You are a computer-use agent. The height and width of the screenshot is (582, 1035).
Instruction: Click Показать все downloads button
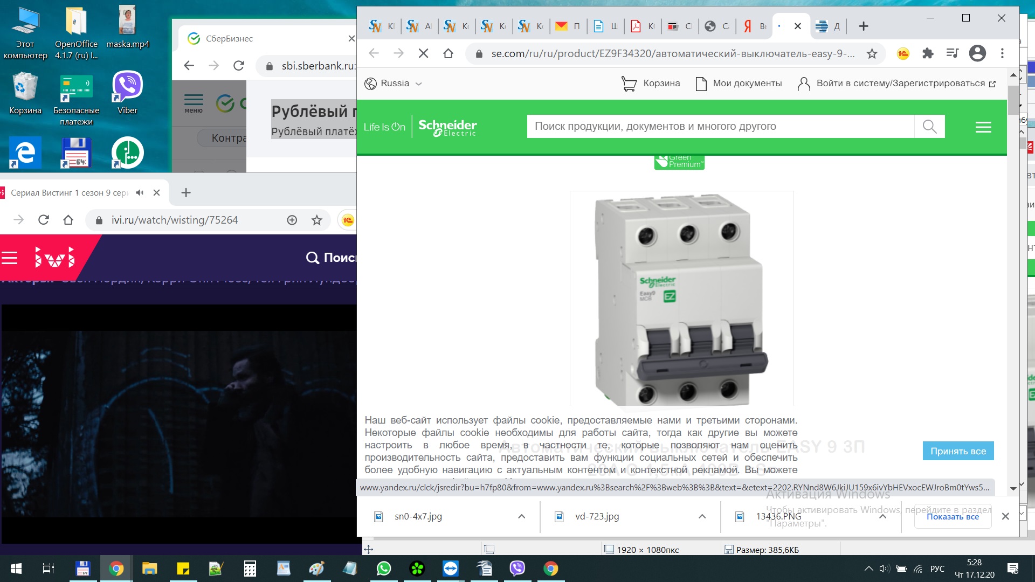coord(953,516)
